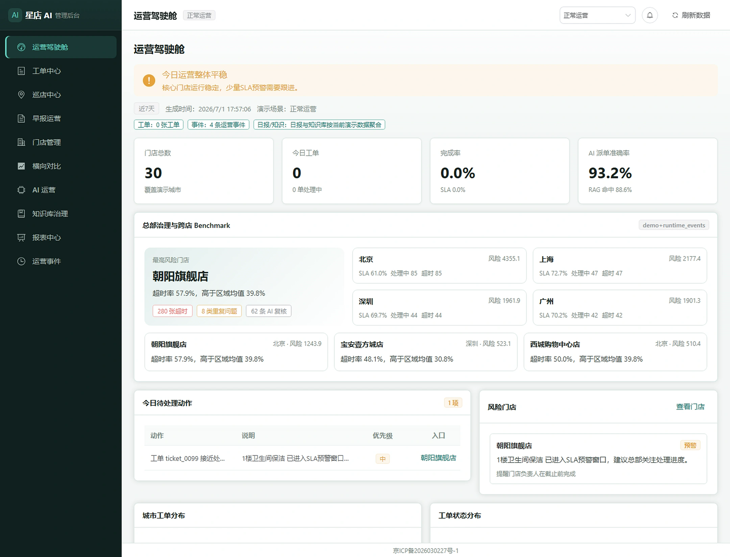The image size is (730, 557).
Task: Click the 优先级 column header
Action: (x=383, y=435)
